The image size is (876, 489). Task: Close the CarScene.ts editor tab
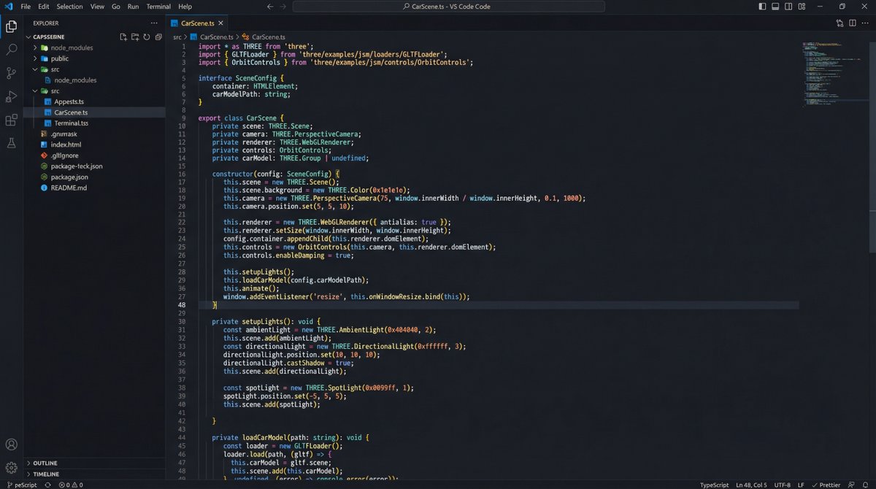pos(222,23)
